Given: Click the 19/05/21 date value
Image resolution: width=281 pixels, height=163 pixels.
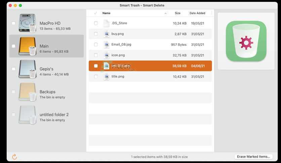Looking at the screenshot, I should coord(198,23).
